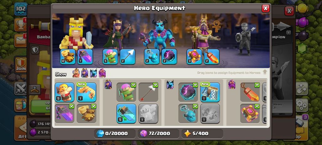Viewport: 322px width, 145px height.
Task: Toggle Minion Prince filter in Show row
Action: (93, 73)
